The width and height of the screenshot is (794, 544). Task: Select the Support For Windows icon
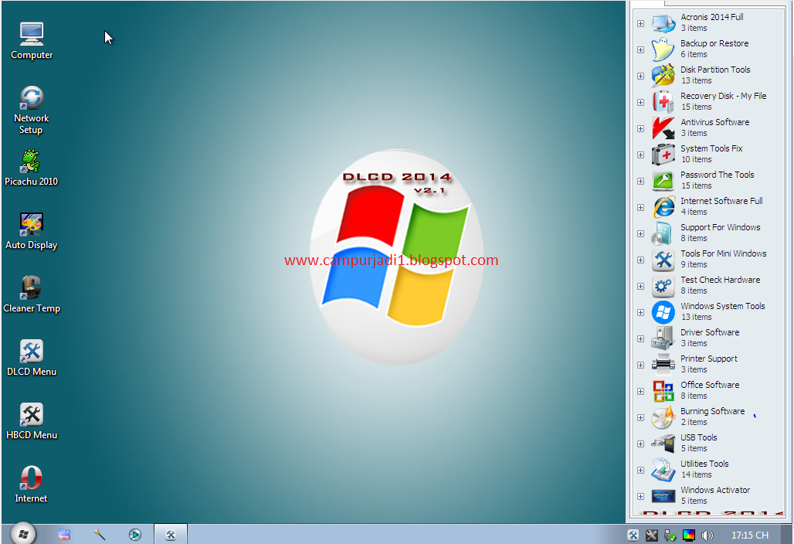(663, 233)
